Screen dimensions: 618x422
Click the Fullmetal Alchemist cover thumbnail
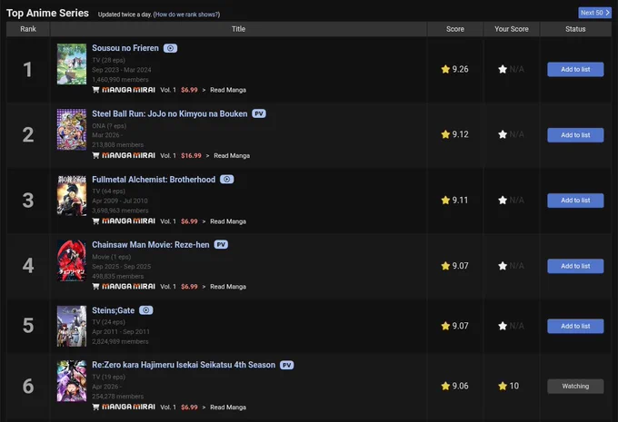coord(72,195)
